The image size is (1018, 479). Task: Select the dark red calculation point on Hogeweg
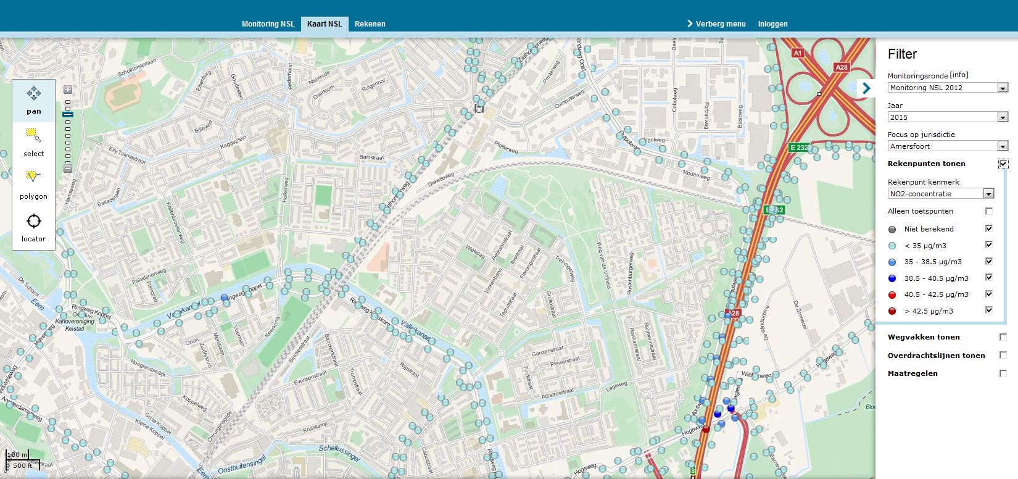click(706, 428)
